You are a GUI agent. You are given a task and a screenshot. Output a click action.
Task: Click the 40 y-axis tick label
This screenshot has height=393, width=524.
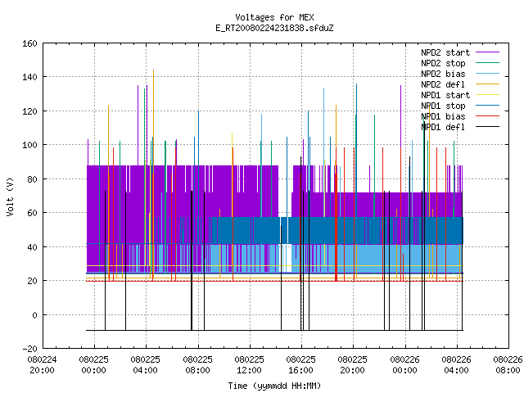coord(32,247)
